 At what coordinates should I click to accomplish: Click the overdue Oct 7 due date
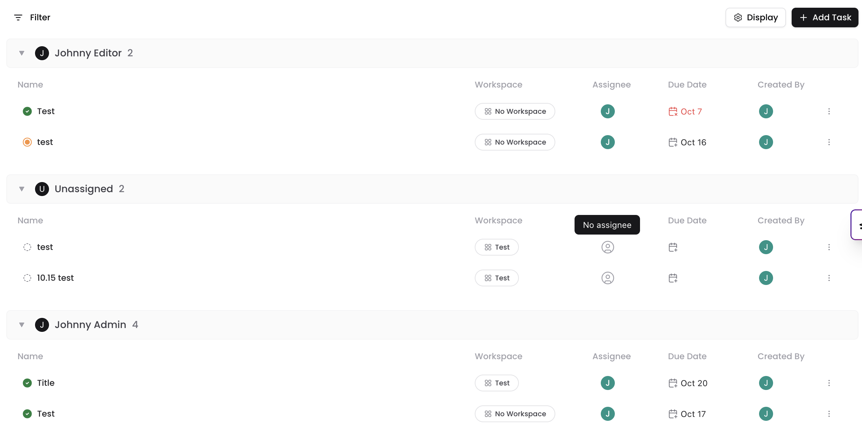pyautogui.click(x=685, y=112)
